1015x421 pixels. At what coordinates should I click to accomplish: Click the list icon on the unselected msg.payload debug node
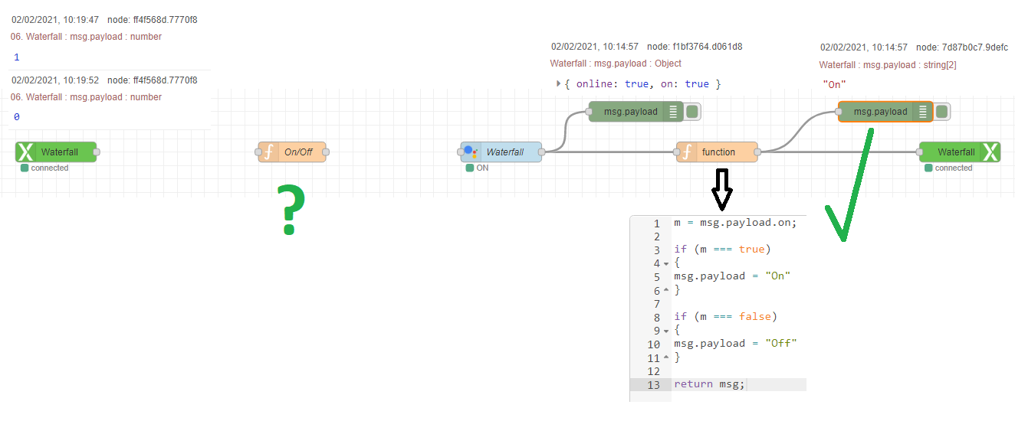tap(673, 112)
